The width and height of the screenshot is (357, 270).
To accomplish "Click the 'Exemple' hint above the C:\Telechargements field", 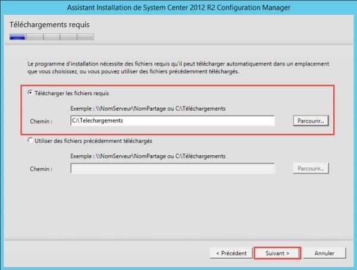I will point(148,109).
